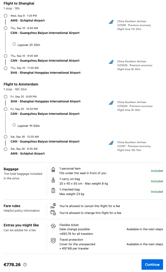166x272 pixels.
Task: Click the price info question mark icon
Action: click(x=25, y=264)
